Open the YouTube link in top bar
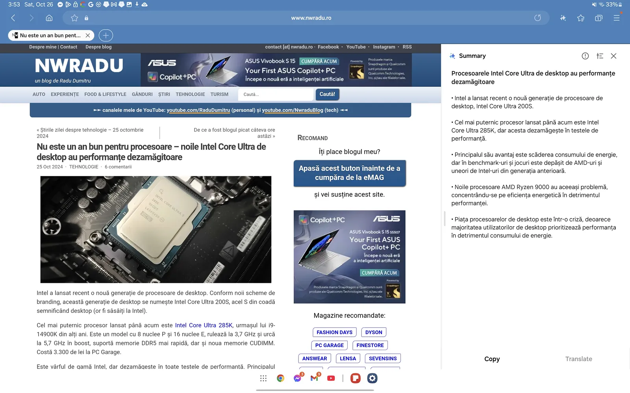 click(x=356, y=47)
